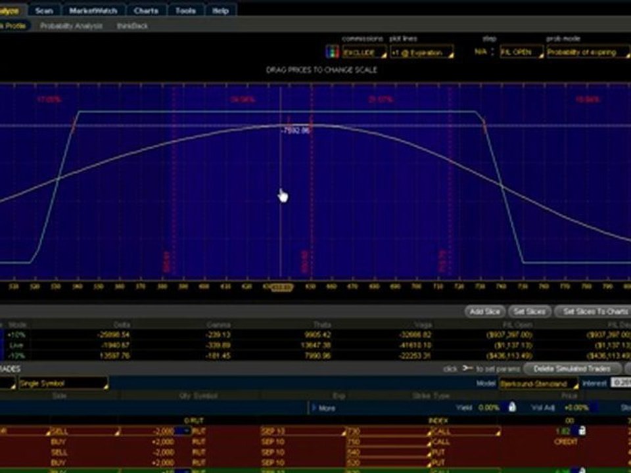The height and width of the screenshot is (473, 631).
Task: Click the P/L Open column header
Action: pos(517,324)
